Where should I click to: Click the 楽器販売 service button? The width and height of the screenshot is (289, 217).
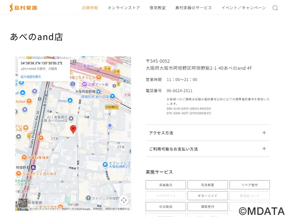(x=166, y=185)
